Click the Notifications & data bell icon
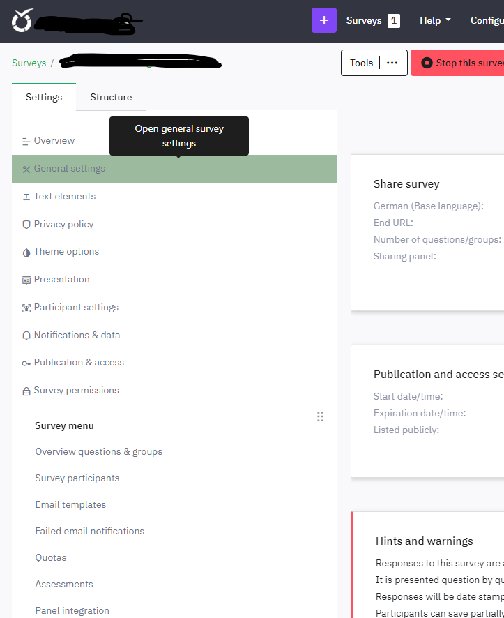This screenshot has width=504, height=618. coord(26,336)
